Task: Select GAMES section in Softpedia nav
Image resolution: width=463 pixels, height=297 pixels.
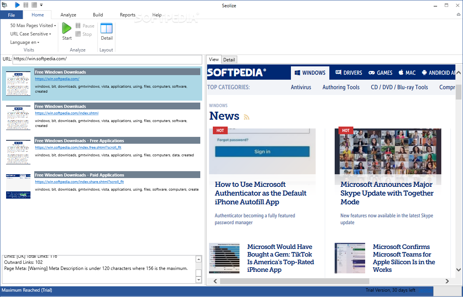Action: [x=380, y=73]
